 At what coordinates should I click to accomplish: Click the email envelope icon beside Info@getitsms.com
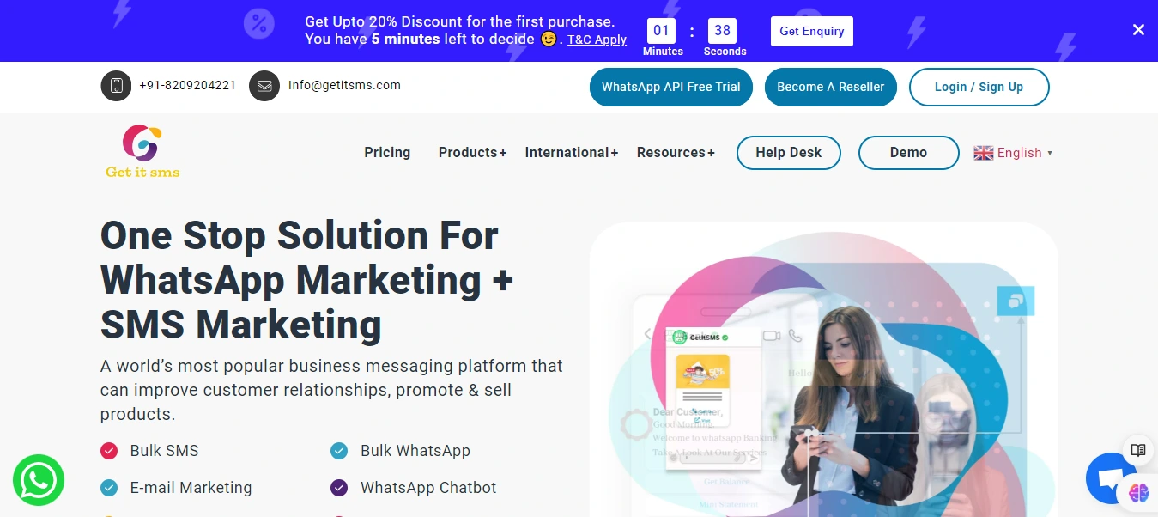click(264, 86)
